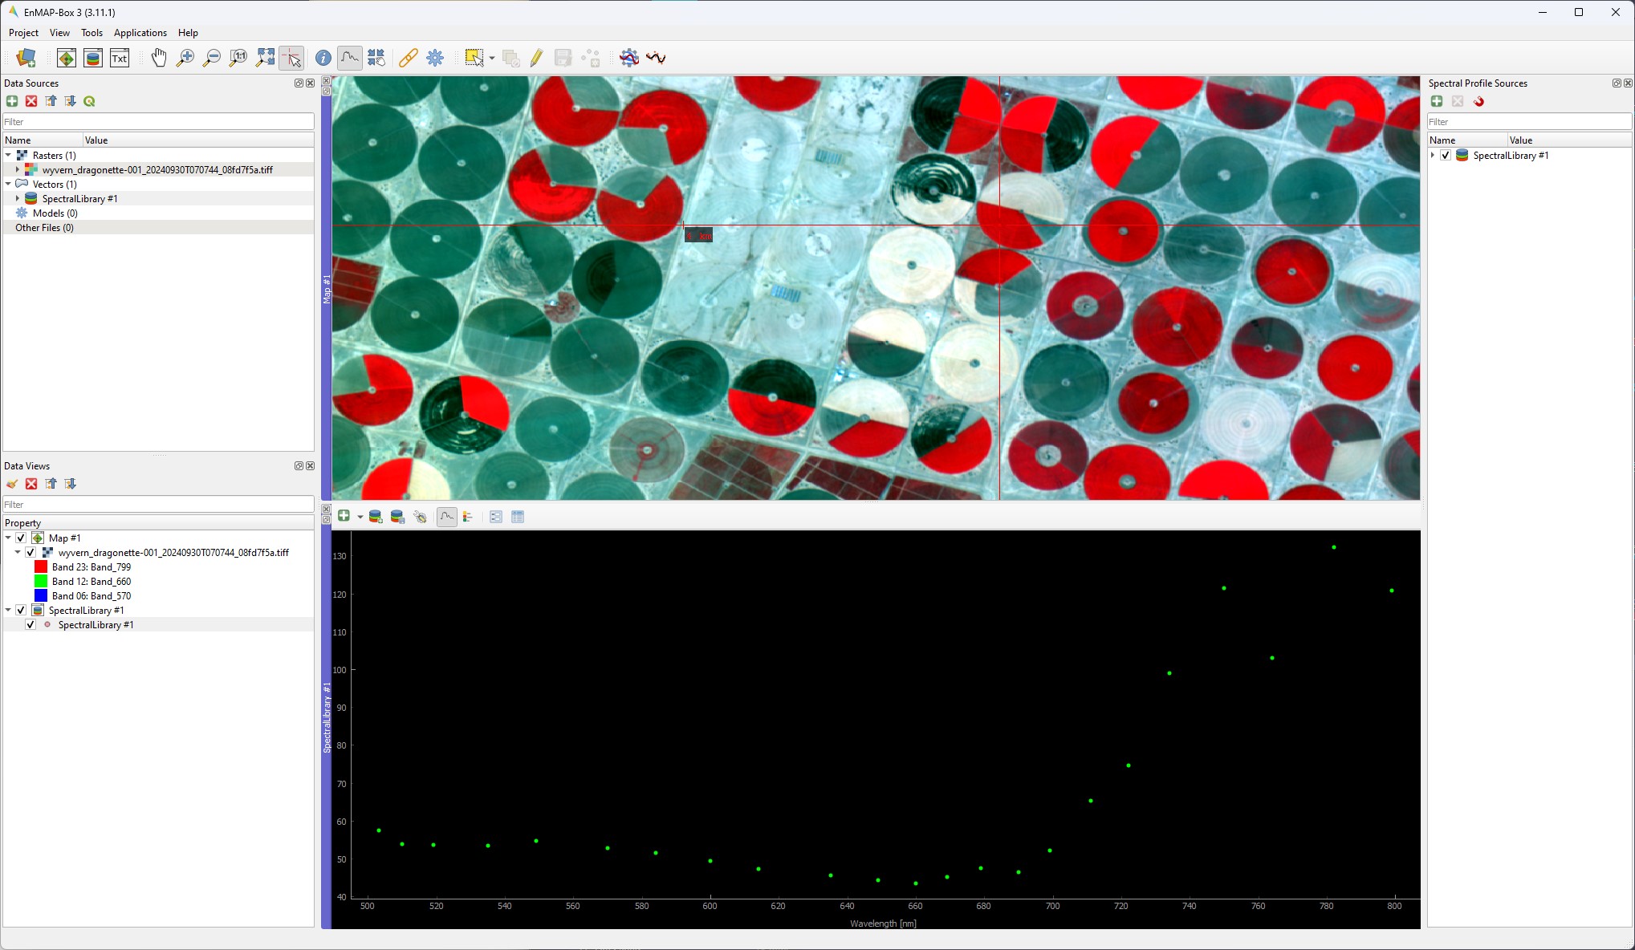Select Other Files (0) entry
The width and height of the screenshot is (1635, 950).
pyautogui.click(x=44, y=228)
